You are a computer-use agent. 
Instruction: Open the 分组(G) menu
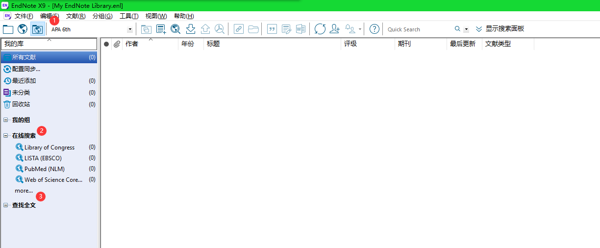click(102, 16)
